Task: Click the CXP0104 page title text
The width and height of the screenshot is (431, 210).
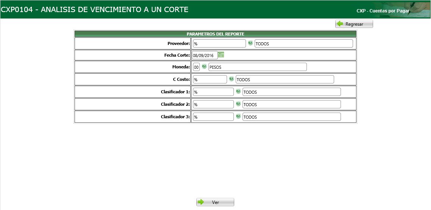Action: coord(95,9)
